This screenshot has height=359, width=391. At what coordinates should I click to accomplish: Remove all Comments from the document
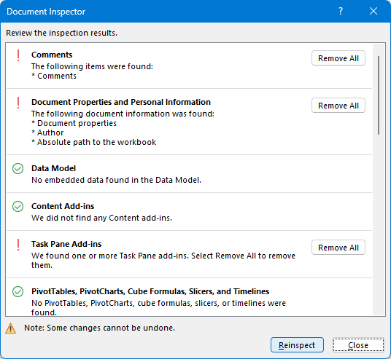point(338,58)
